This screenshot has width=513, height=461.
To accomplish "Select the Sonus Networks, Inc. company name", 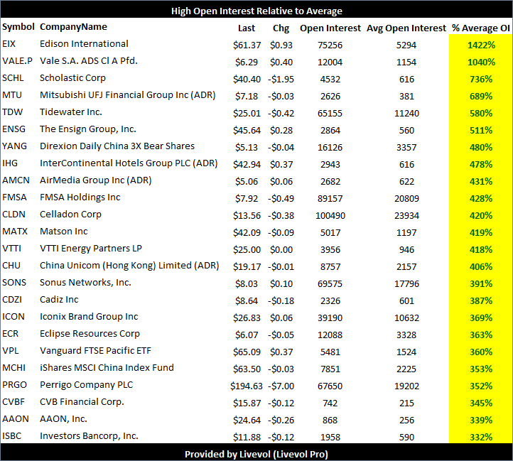I will (x=85, y=282).
